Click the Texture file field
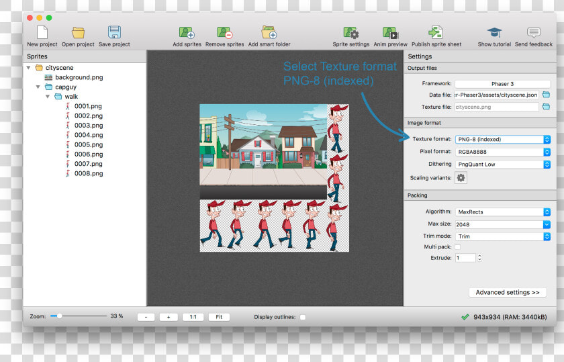This screenshot has height=362, width=564. [497, 107]
